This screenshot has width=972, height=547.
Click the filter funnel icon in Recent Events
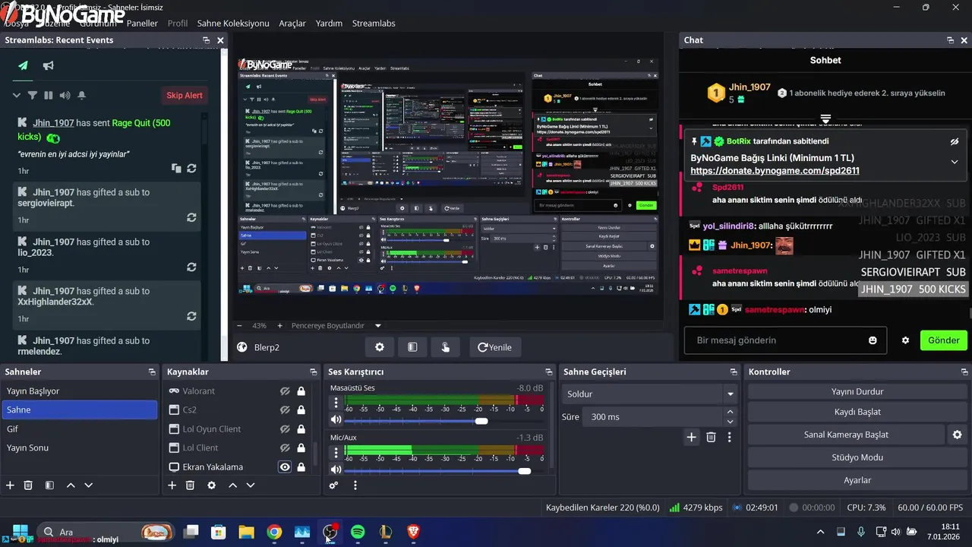[33, 95]
